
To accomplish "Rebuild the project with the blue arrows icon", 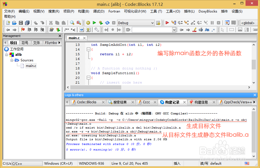I will [107, 23].
